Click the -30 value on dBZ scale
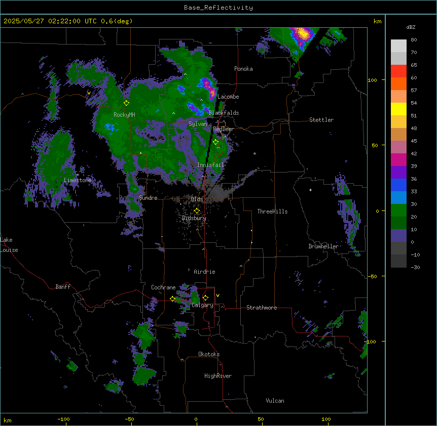The width and height of the screenshot is (437, 426). 415,267
